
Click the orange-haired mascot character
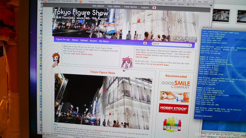[56, 59]
